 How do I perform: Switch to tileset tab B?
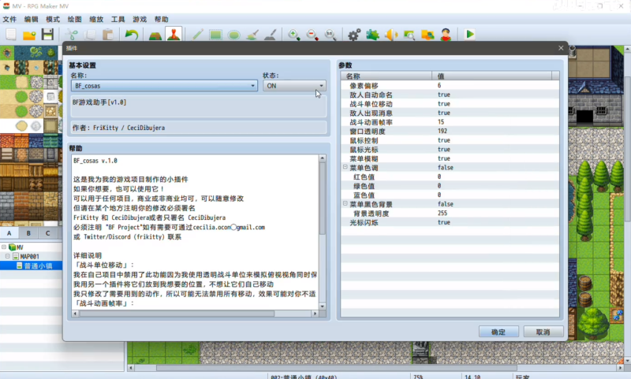click(28, 233)
